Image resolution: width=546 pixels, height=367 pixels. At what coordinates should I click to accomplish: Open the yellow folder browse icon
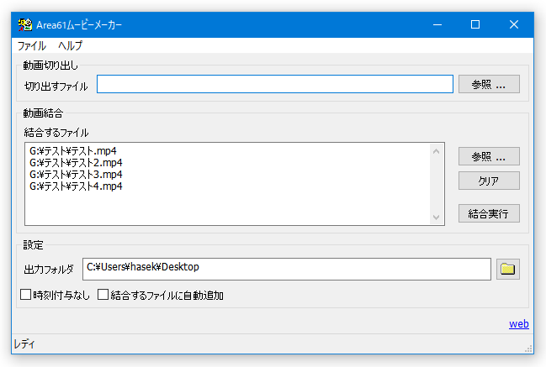[507, 269]
